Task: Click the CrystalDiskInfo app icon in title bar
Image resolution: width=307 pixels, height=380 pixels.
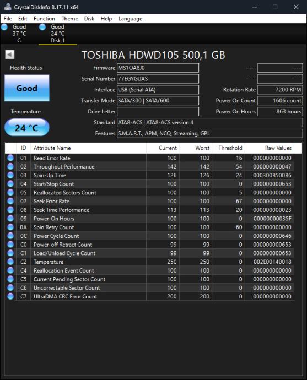Action: [x=8, y=7]
